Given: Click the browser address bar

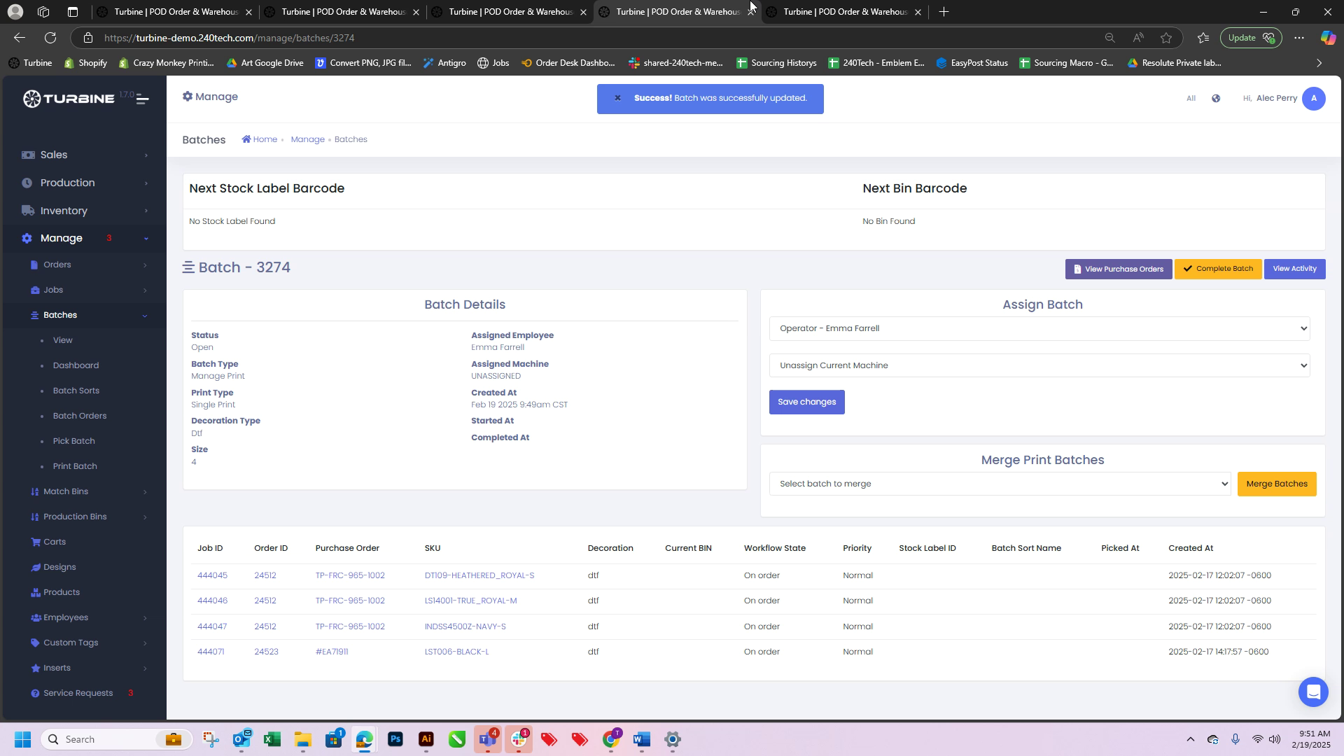Looking at the screenshot, I should click(x=490, y=38).
